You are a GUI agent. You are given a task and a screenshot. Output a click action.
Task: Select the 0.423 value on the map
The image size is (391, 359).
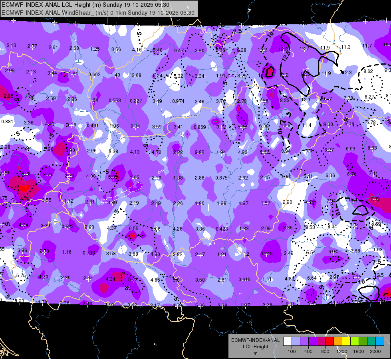pos(222,229)
